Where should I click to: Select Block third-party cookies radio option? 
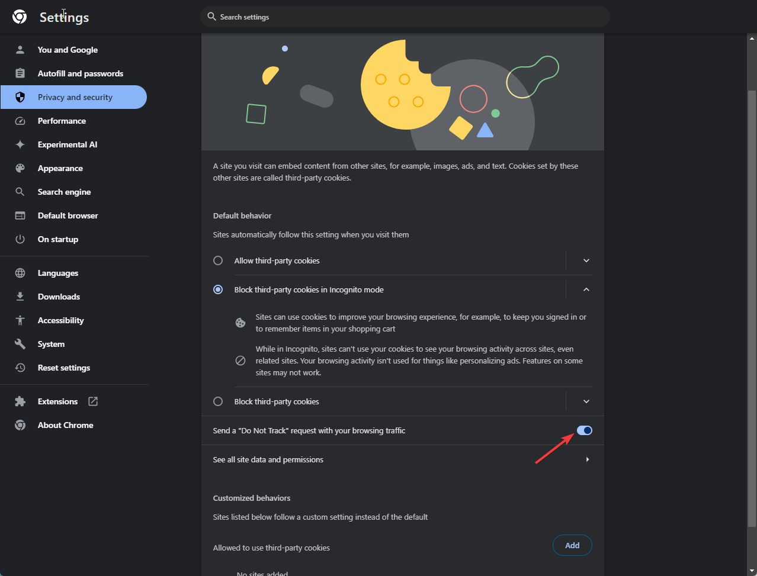pos(218,401)
